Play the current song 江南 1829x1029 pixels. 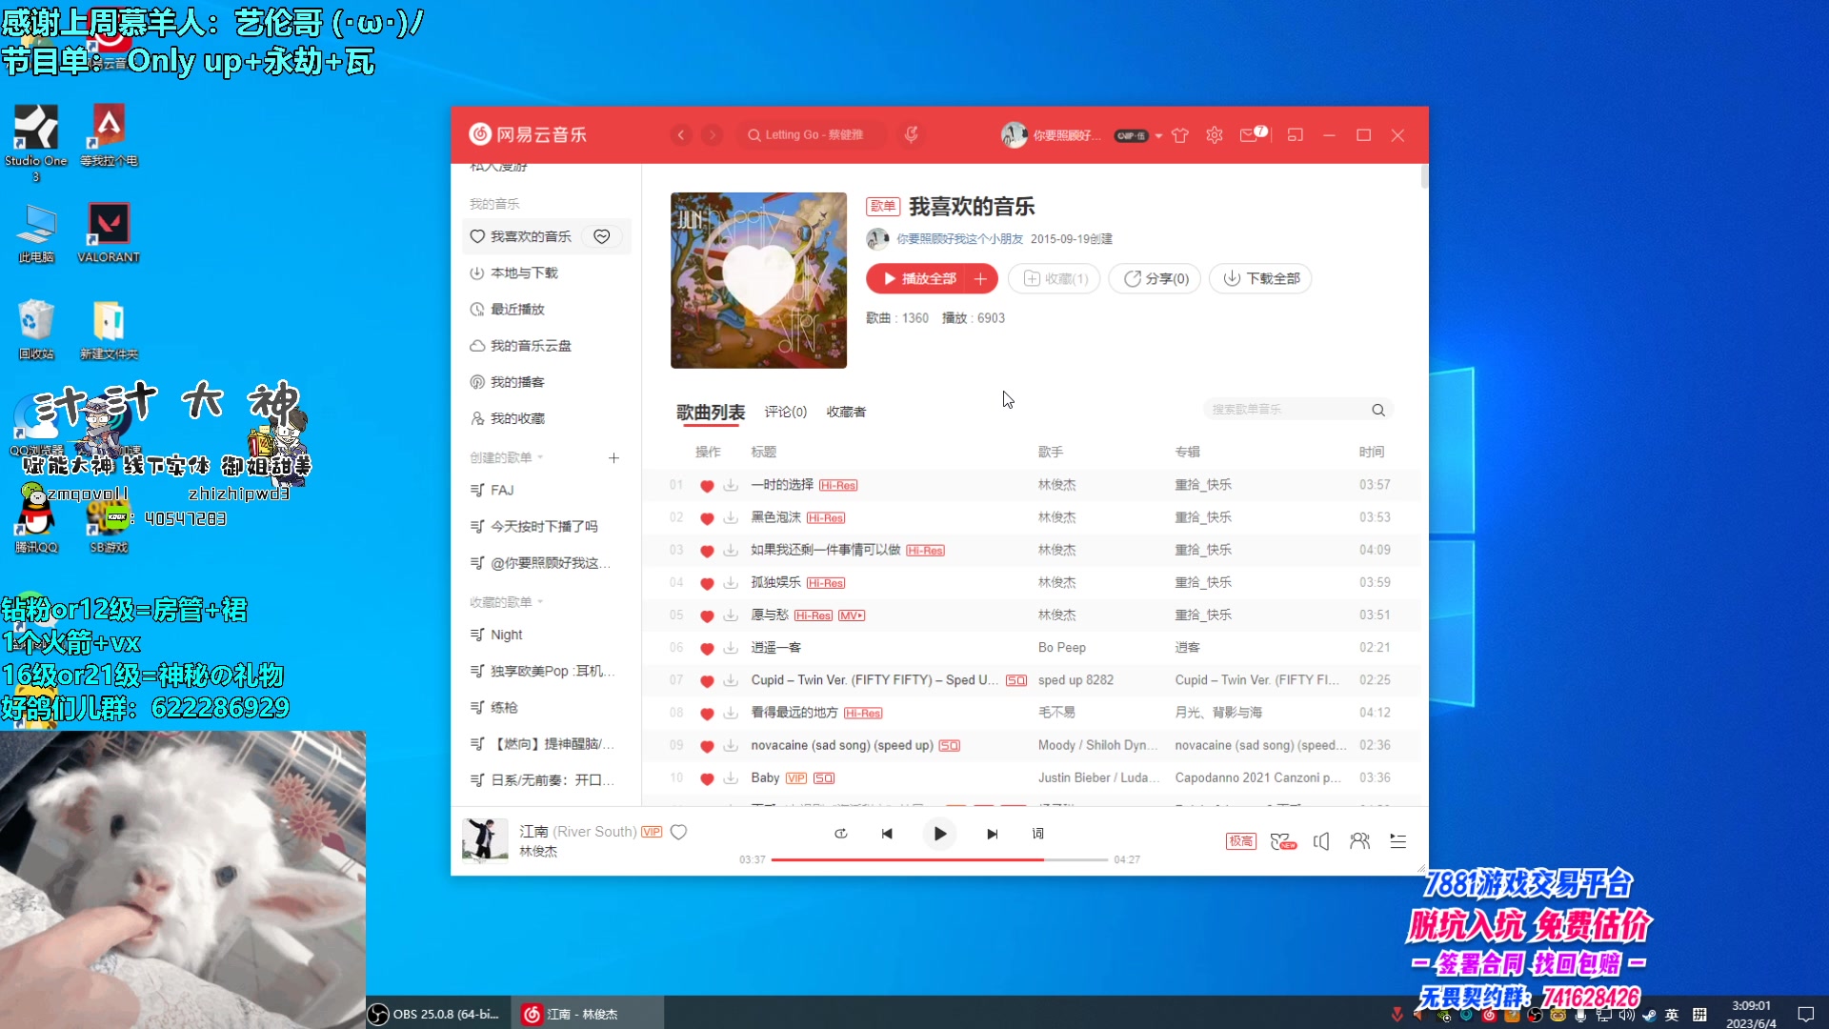[x=940, y=834]
